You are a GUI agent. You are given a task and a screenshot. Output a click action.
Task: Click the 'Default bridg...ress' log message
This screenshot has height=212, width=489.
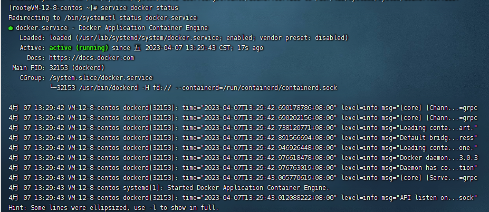437,138
